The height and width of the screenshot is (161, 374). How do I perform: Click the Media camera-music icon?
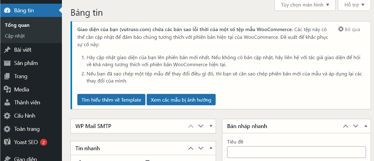coord(7,90)
